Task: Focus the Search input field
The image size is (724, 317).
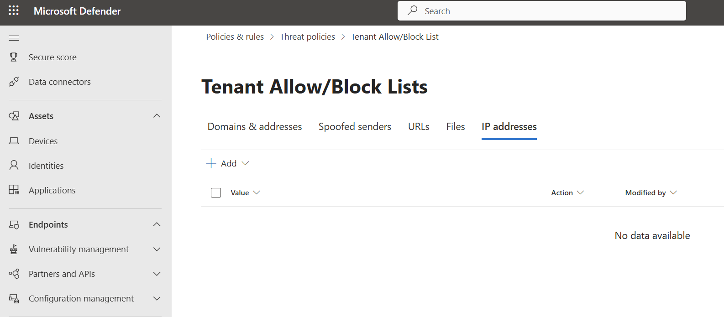Action: [541, 10]
